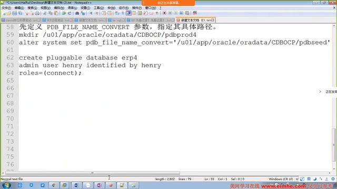Click the Zoom Out toolbar icon
Screen dimensions: 337x189
pos(96,13)
